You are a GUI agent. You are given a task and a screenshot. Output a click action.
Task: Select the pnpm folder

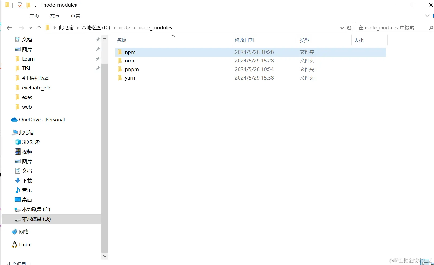tap(251, 69)
